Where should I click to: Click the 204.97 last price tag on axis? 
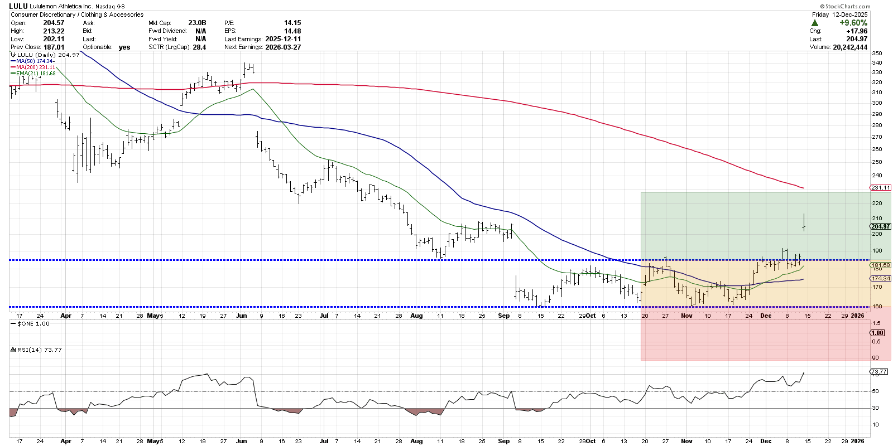pos(881,226)
